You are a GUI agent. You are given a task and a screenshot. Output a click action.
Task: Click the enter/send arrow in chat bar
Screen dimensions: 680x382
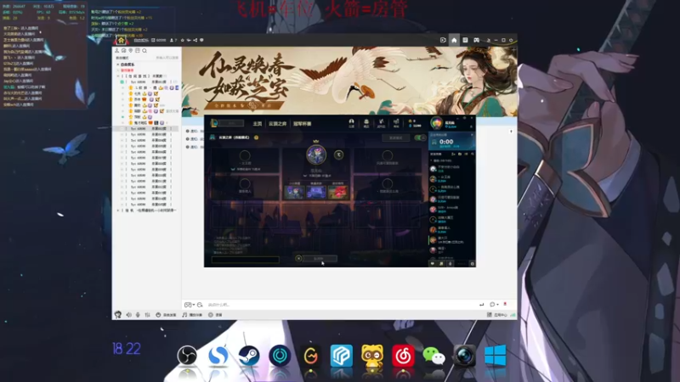481,305
